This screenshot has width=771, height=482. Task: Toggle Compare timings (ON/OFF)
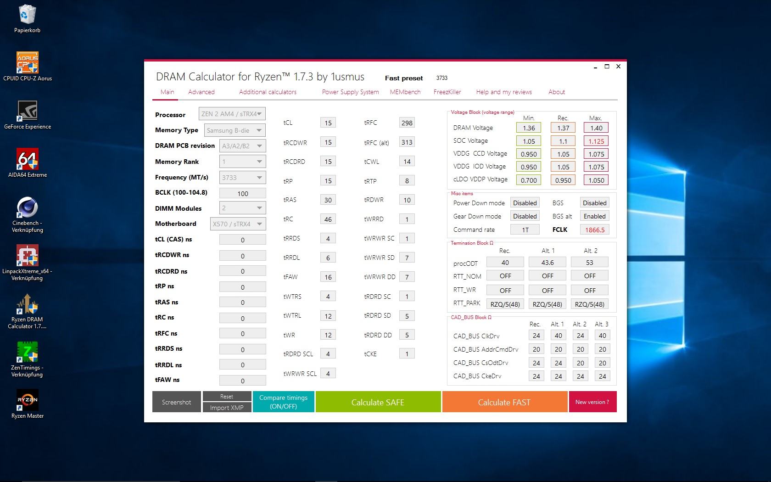(x=283, y=402)
